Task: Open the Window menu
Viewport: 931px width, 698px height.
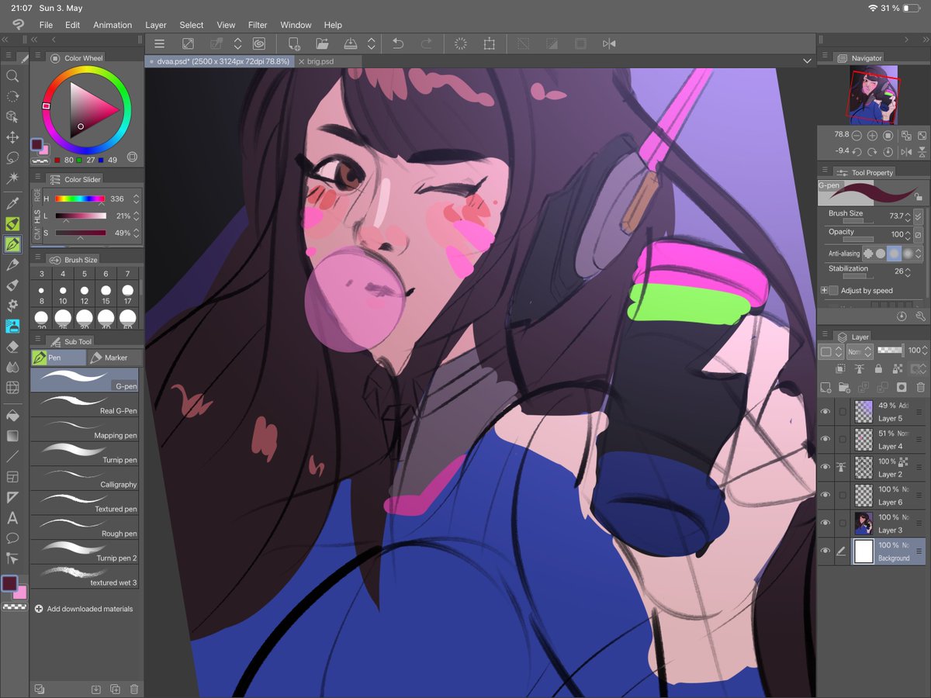Action: [296, 25]
